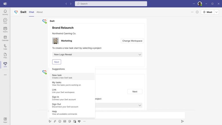The width and height of the screenshot is (222, 125).
Task: Open the Format text tool
Action: pyautogui.click(x=50, y=121)
